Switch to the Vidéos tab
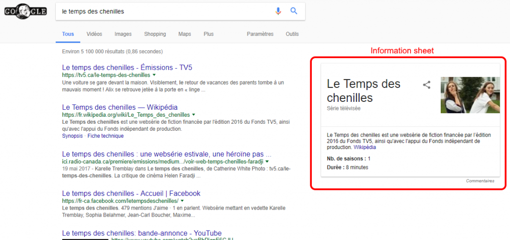This screenshot has width=510, height=240. click(x=94, y=34)
